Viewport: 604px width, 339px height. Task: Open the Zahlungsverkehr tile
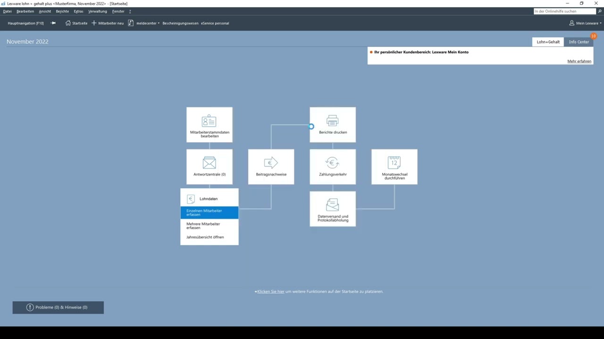pos(333,167)
